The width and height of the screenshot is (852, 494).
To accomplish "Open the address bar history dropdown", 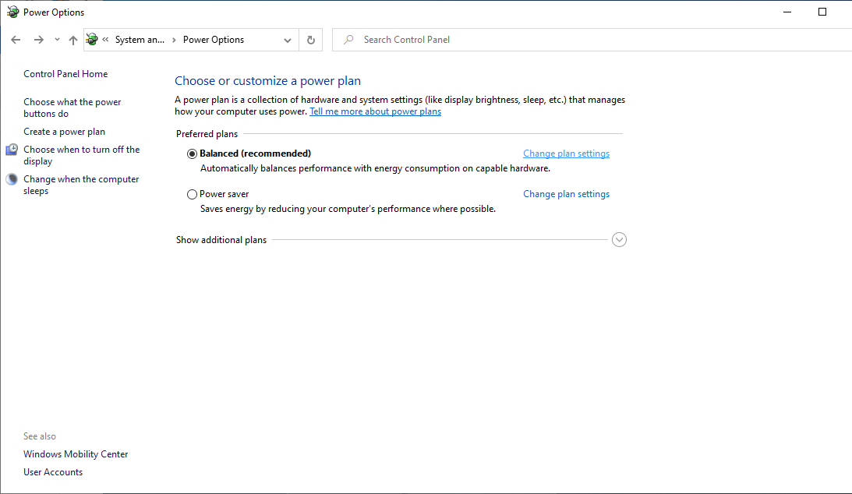I will coord(288,40).
